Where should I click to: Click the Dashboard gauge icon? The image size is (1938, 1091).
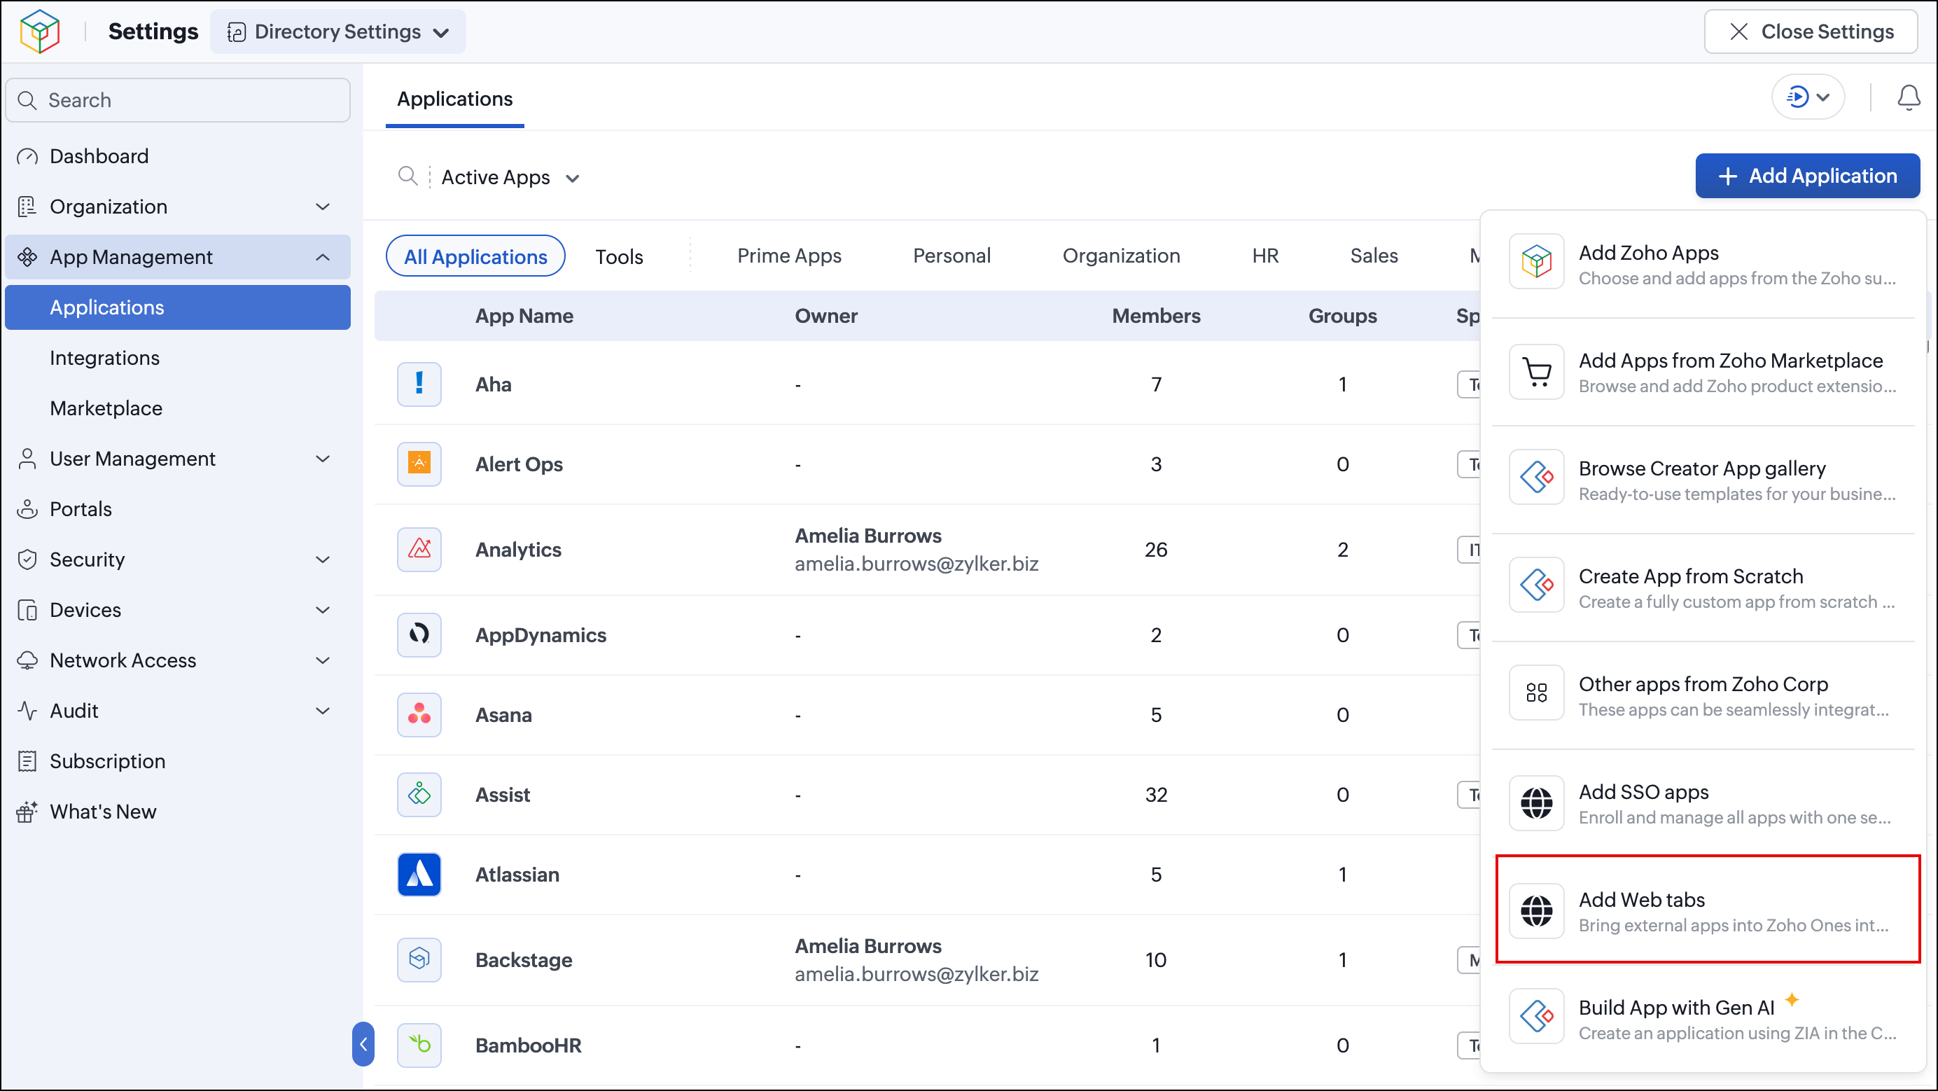point(27,156)
